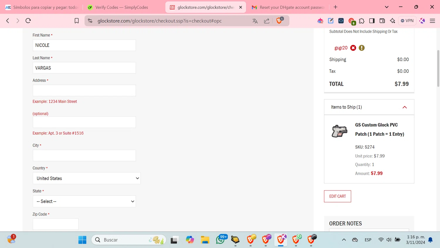Open Brave Wallet icon
440x248 pixels.
coord(382,21)
